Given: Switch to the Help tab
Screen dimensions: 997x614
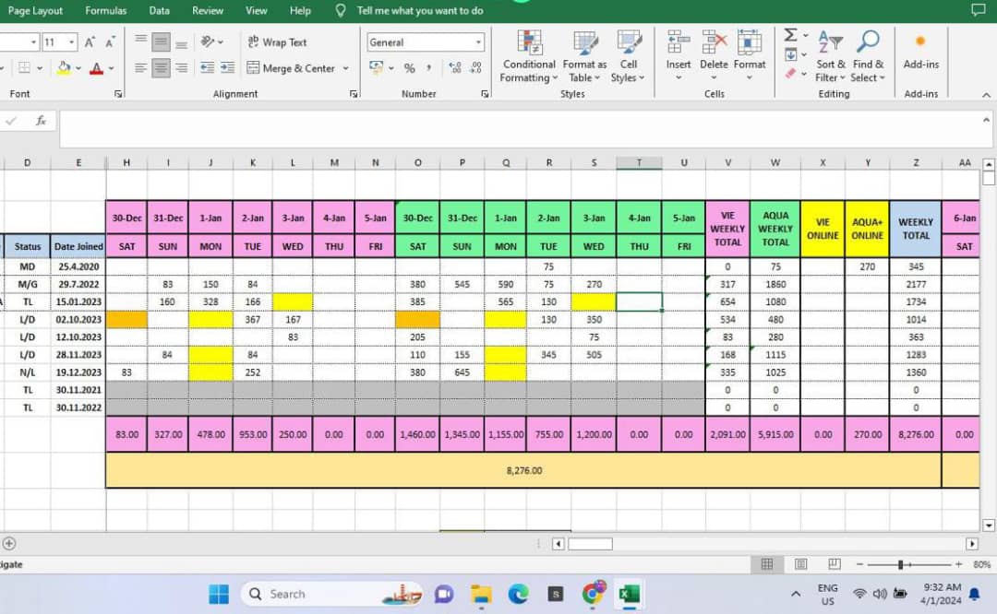Looking at the screenshot, I should tap(300, 11).
